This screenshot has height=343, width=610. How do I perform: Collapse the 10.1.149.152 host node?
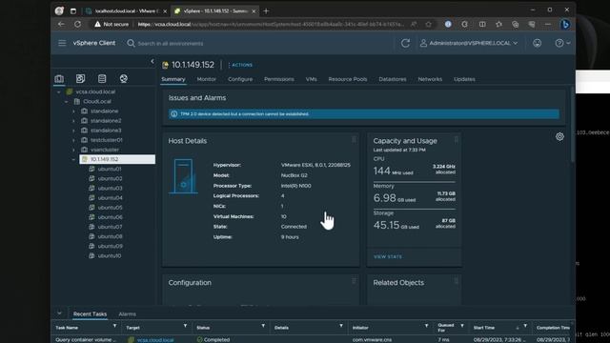pyautogui.click(x=73, y=159)
